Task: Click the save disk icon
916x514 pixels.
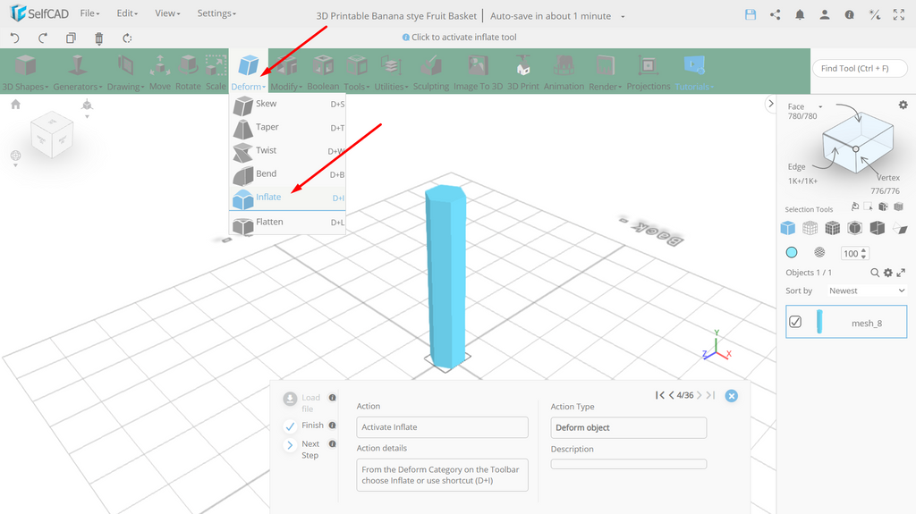Action: 751,15
